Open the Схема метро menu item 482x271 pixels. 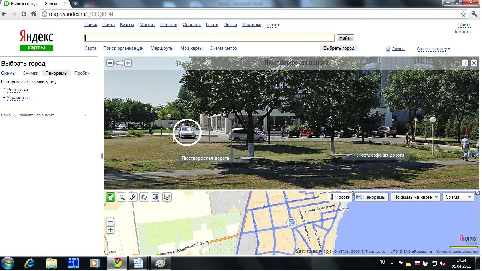(223, 48)
